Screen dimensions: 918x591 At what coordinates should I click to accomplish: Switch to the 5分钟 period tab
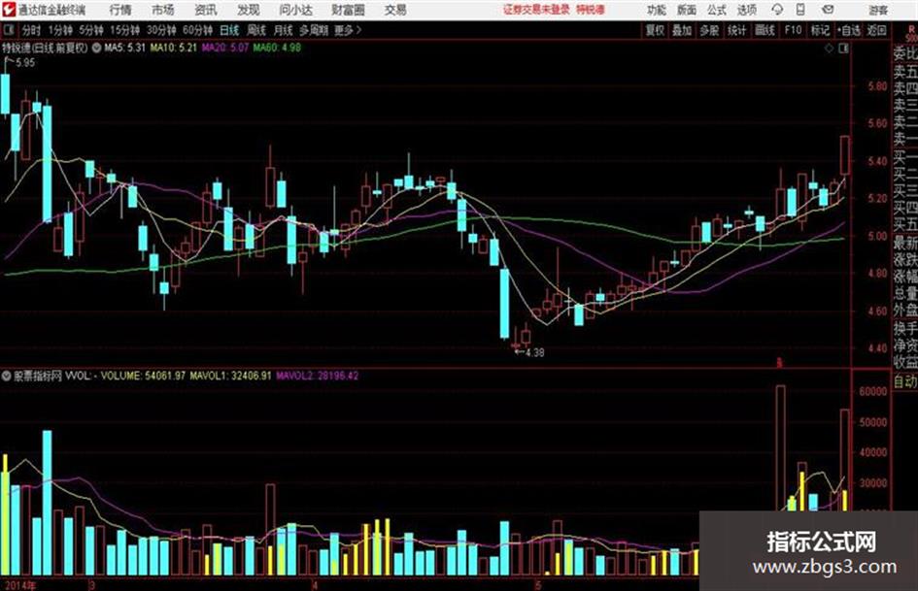click(x=90, y=30)
